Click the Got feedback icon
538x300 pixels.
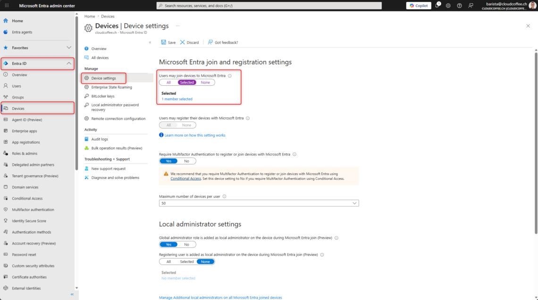[210, 42]
